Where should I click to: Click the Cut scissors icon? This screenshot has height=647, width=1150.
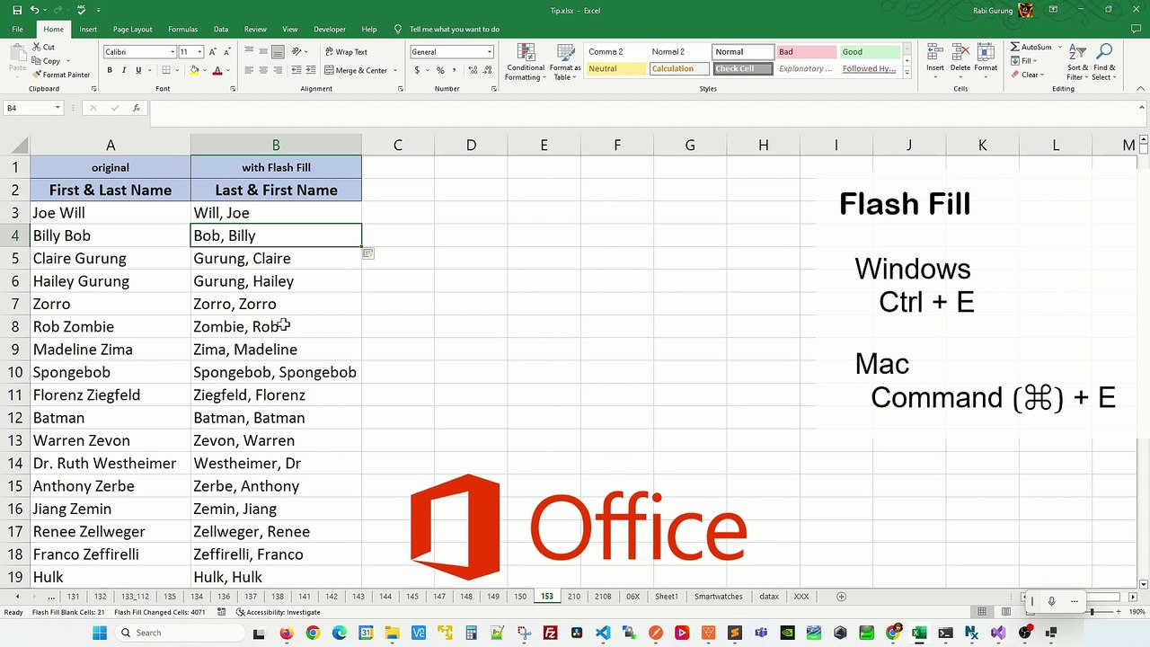[x=37, y=47]
